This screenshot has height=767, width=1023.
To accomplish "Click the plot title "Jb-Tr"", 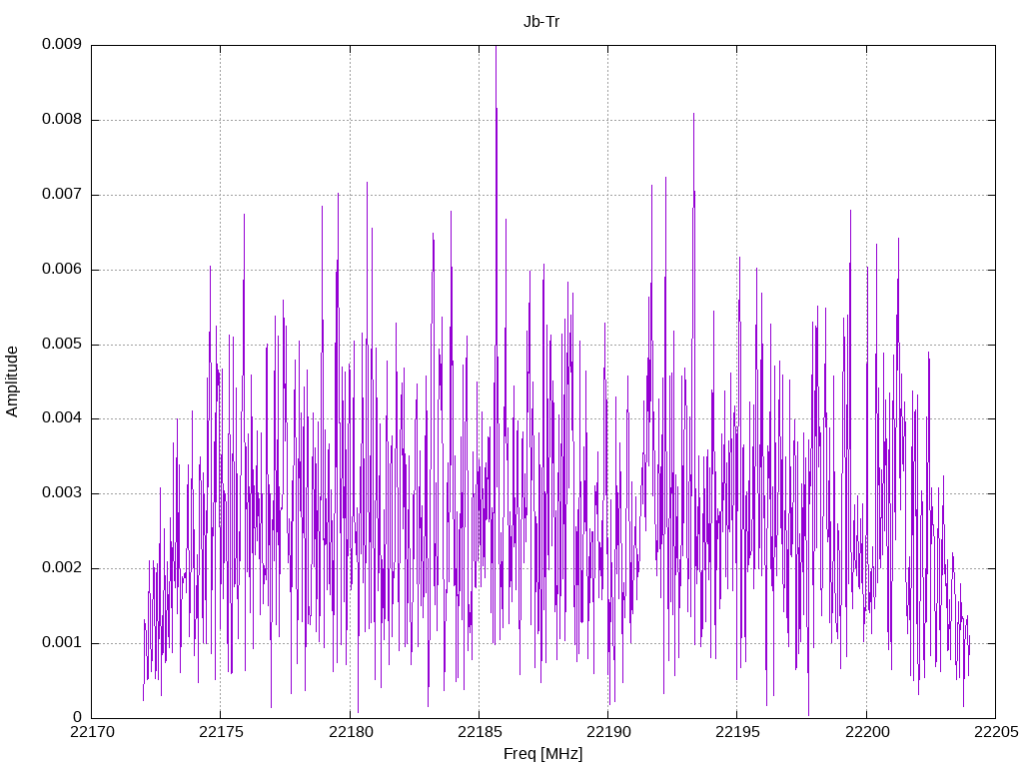I will click(541, 22).
